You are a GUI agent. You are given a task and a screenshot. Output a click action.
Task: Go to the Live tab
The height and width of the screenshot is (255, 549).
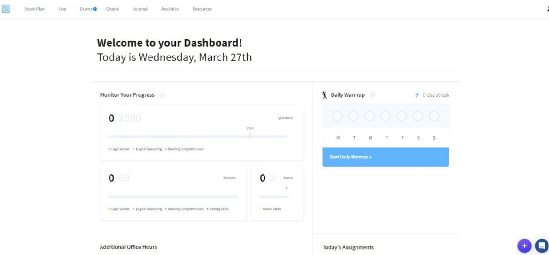[62, 9]
